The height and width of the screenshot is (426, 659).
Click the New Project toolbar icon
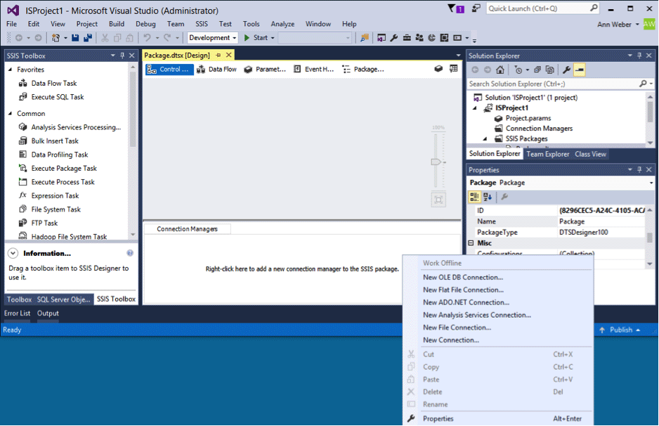56,38
